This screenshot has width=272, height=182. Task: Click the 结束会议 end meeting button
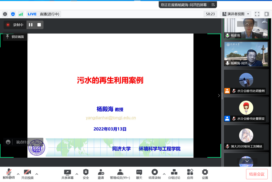coord(257,174)
